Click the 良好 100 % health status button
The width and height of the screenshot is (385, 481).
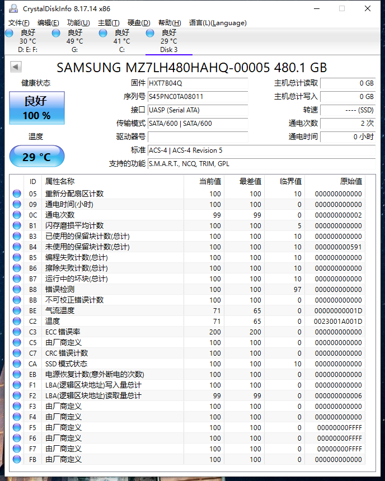tap(37, 108)
